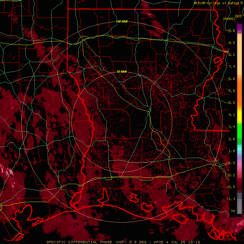Click the TH threshold label
The image size is (244, 244).
pyautogui.click(x=233, y=211)
